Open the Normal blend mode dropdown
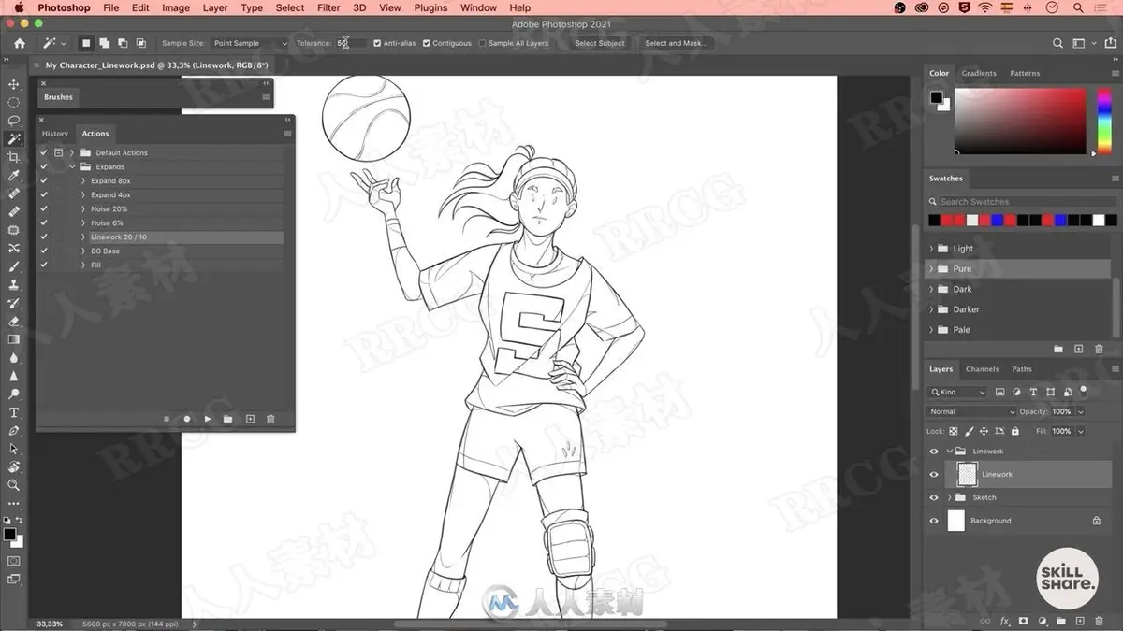1123x631 pixels. pos(971,411)
